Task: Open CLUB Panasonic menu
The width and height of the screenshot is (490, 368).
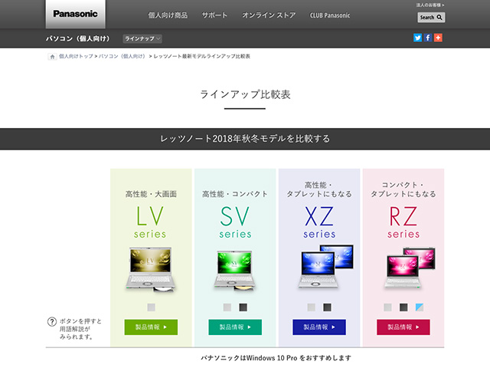Action: coord(330,15)
